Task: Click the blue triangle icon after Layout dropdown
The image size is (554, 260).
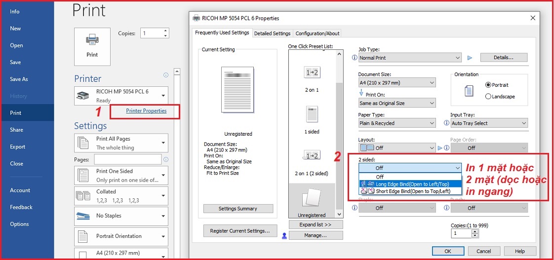Action: (440, 148)
